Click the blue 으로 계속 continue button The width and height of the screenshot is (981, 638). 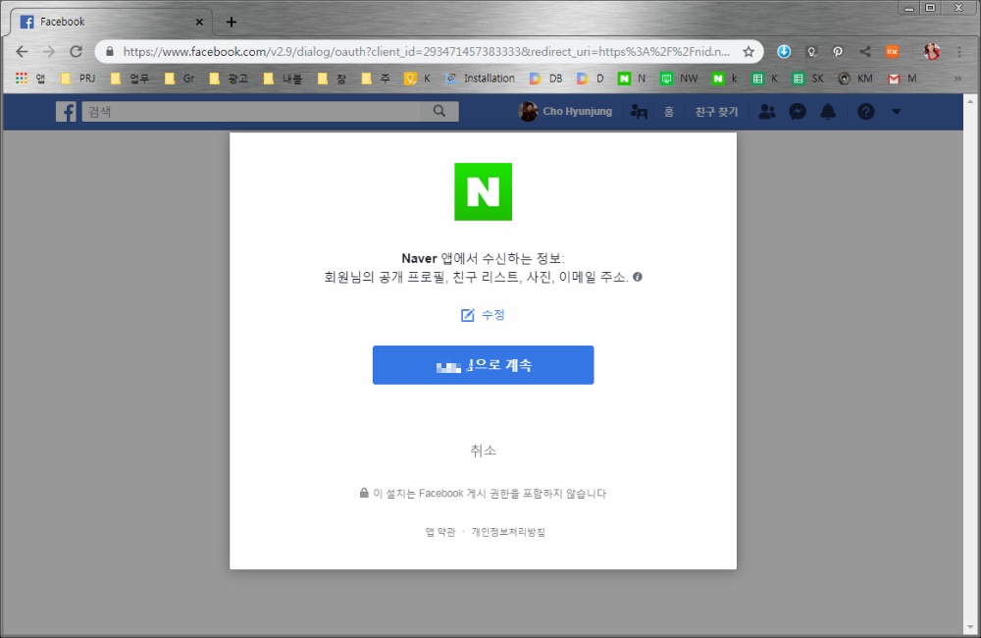click(483, 365)
